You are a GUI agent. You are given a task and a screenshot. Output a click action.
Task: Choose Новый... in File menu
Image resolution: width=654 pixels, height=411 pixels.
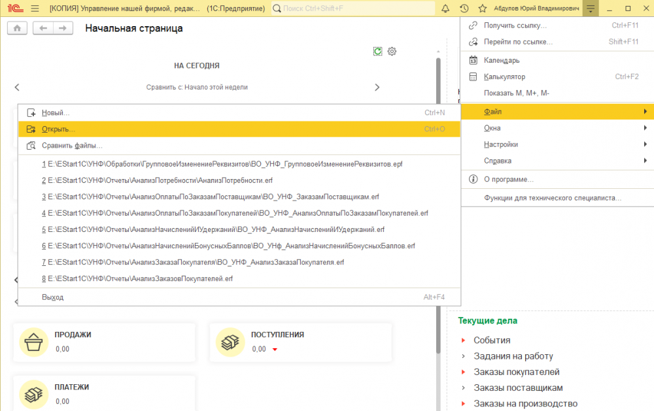tap(239, 112)
